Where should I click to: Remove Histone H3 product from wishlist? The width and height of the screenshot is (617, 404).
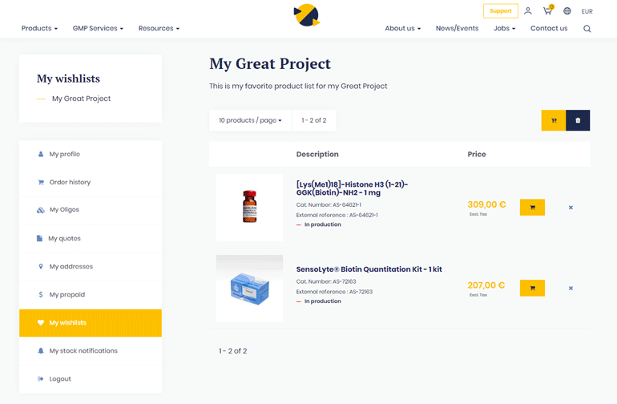point(571,208)
